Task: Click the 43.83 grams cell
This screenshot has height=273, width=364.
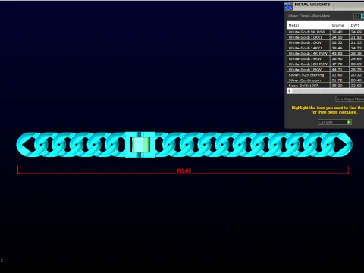Action: coord(339,53)
